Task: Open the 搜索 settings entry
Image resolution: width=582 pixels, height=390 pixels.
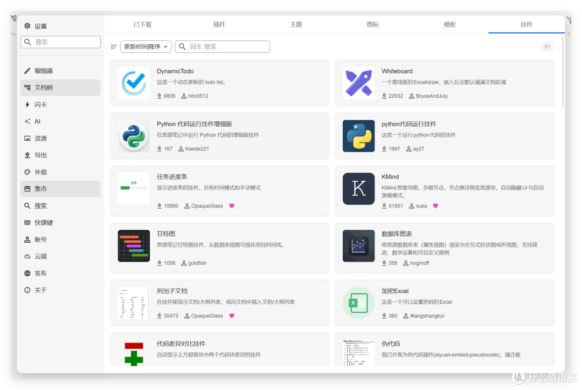Action: [60, 206]
